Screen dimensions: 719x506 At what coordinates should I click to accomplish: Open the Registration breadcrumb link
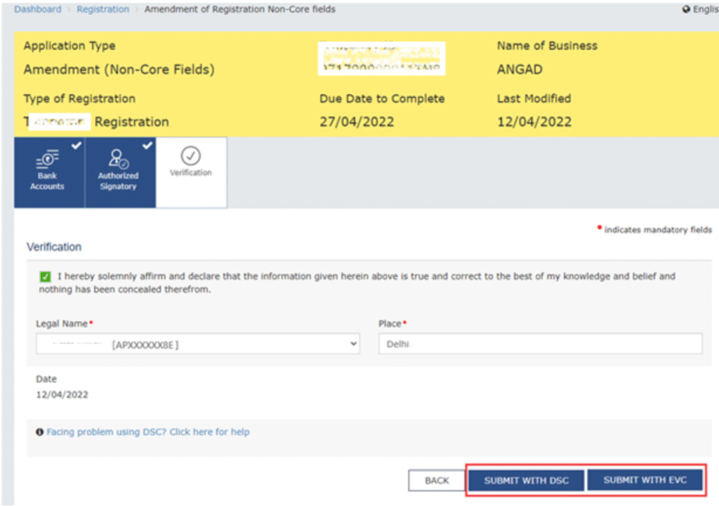coord(103,10)
